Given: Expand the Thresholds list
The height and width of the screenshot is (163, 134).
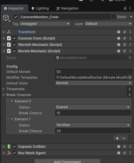Looking at the screenshot, I should (x=4, y=89).
